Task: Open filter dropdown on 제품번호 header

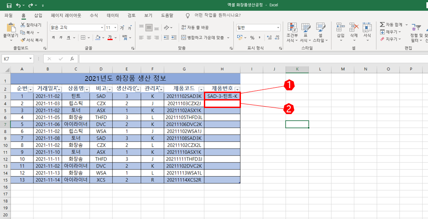Action: tap(237, 89)
